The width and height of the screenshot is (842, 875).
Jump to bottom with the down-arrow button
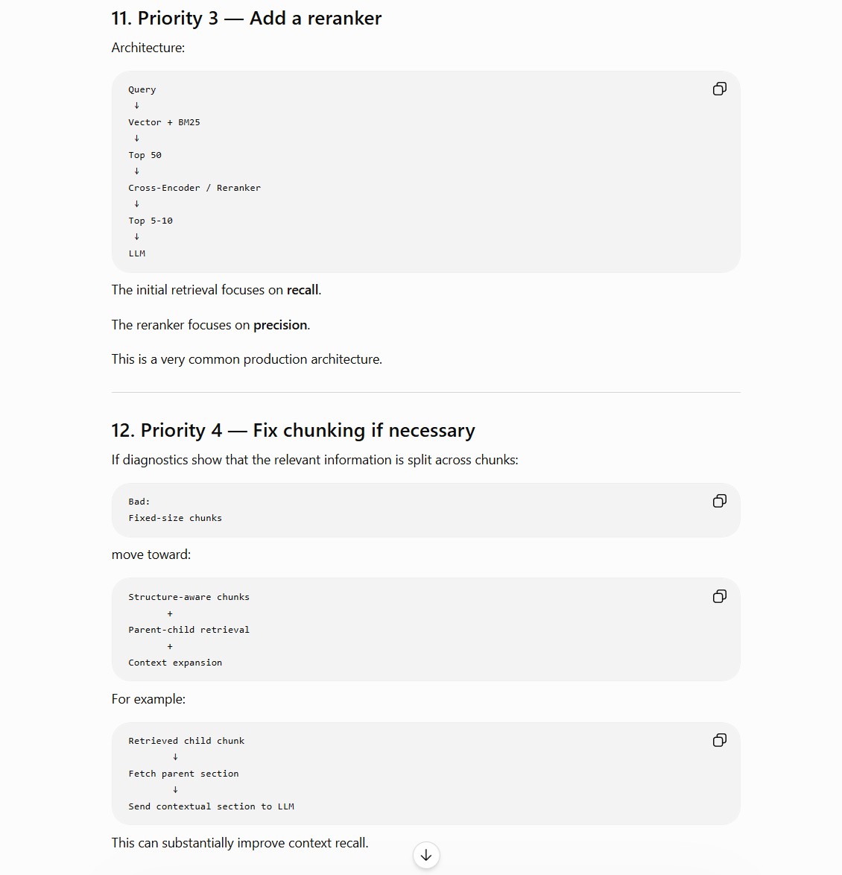pos(426,855)
